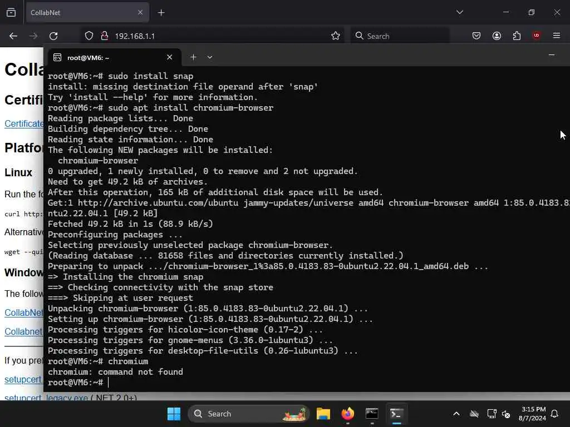Click the Firefox Search box
Image resolution: width=570 pixels, height=427 pixels.
point(400,36)
